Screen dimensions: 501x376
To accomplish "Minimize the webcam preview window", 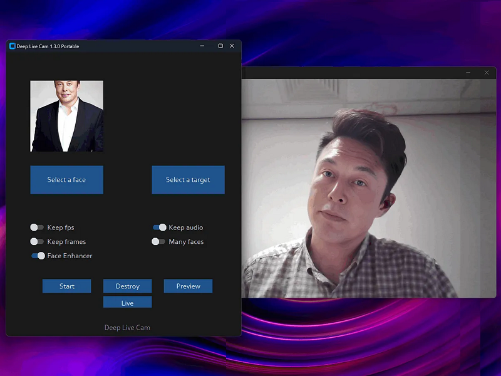I will pos(468,73).
